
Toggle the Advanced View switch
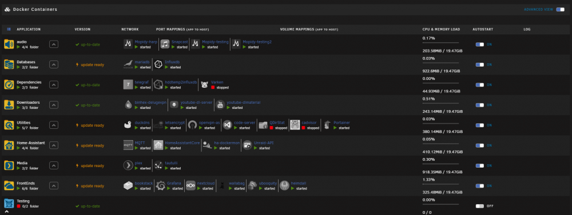tap(560, 10)
